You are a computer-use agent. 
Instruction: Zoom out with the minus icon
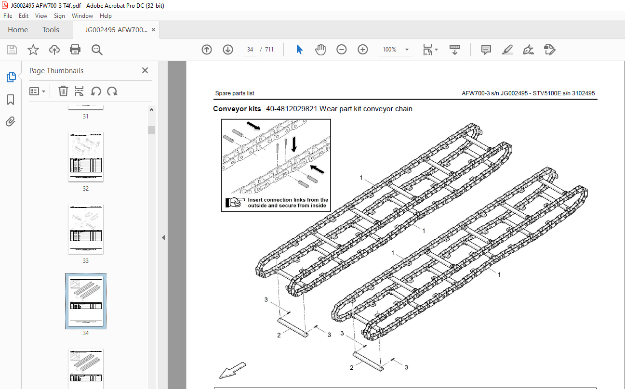tap(342, 50)
